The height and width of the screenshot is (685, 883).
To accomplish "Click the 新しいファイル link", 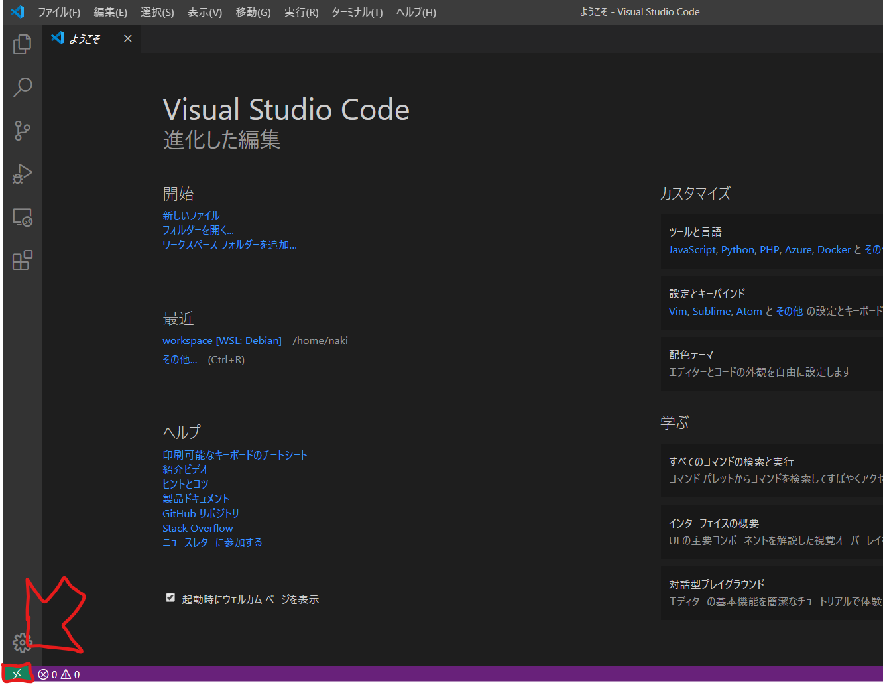I will click(191, 216).
